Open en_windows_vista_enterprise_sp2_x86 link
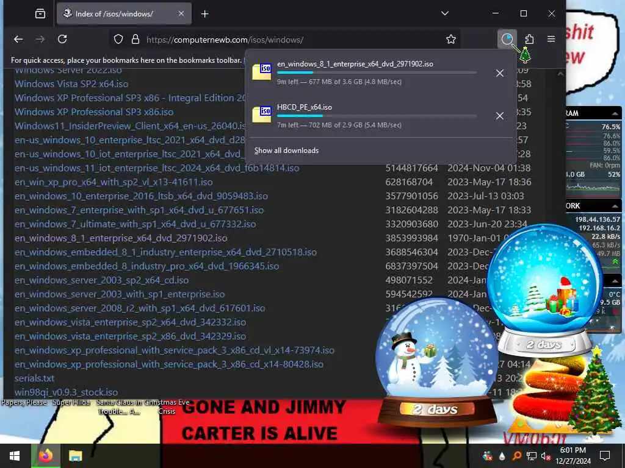The image size is (625, 468). tap(131, 336)
